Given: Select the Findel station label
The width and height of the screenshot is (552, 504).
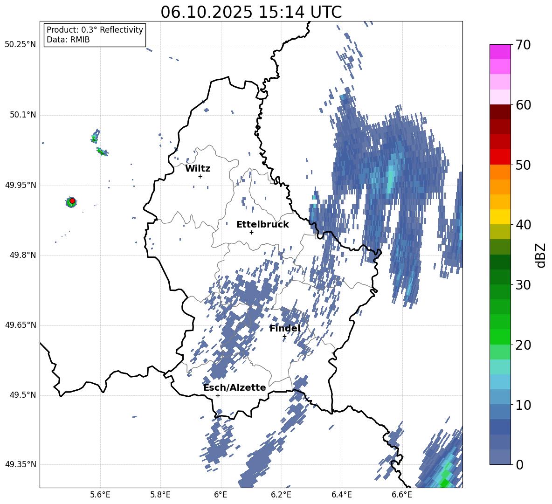Looking at the screenshot, I should point(285,328).
